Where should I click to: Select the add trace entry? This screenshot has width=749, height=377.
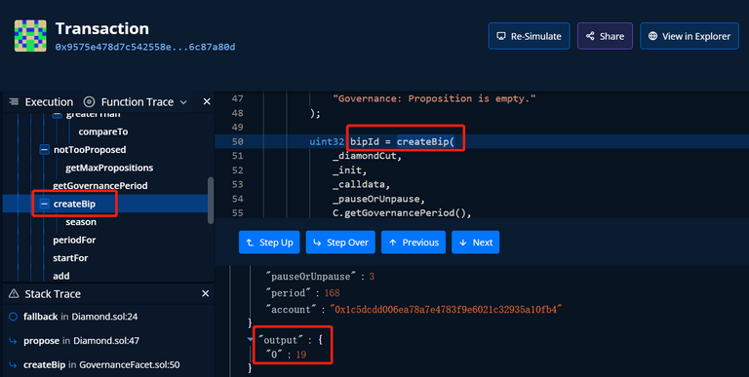[x=61, y=276]
